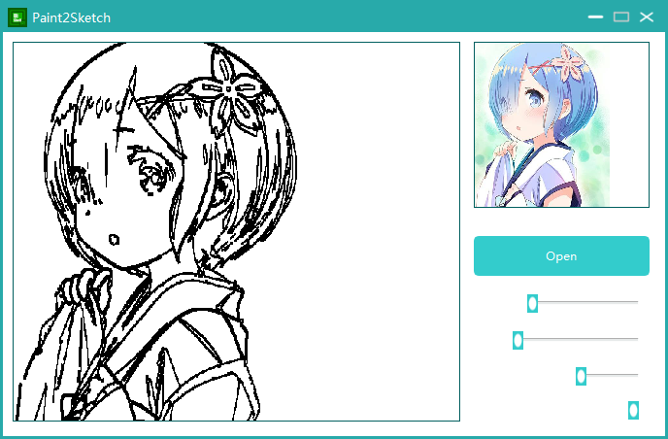Image resolution: width=668 pixels, height=439 pixels.
Task: Click the Open button to load image
Action: pyautogui.click(x=561, y=255)
